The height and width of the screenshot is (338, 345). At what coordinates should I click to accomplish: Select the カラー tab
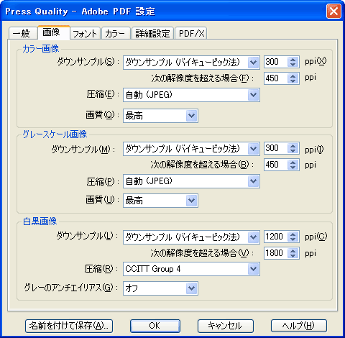coord(116,33)
